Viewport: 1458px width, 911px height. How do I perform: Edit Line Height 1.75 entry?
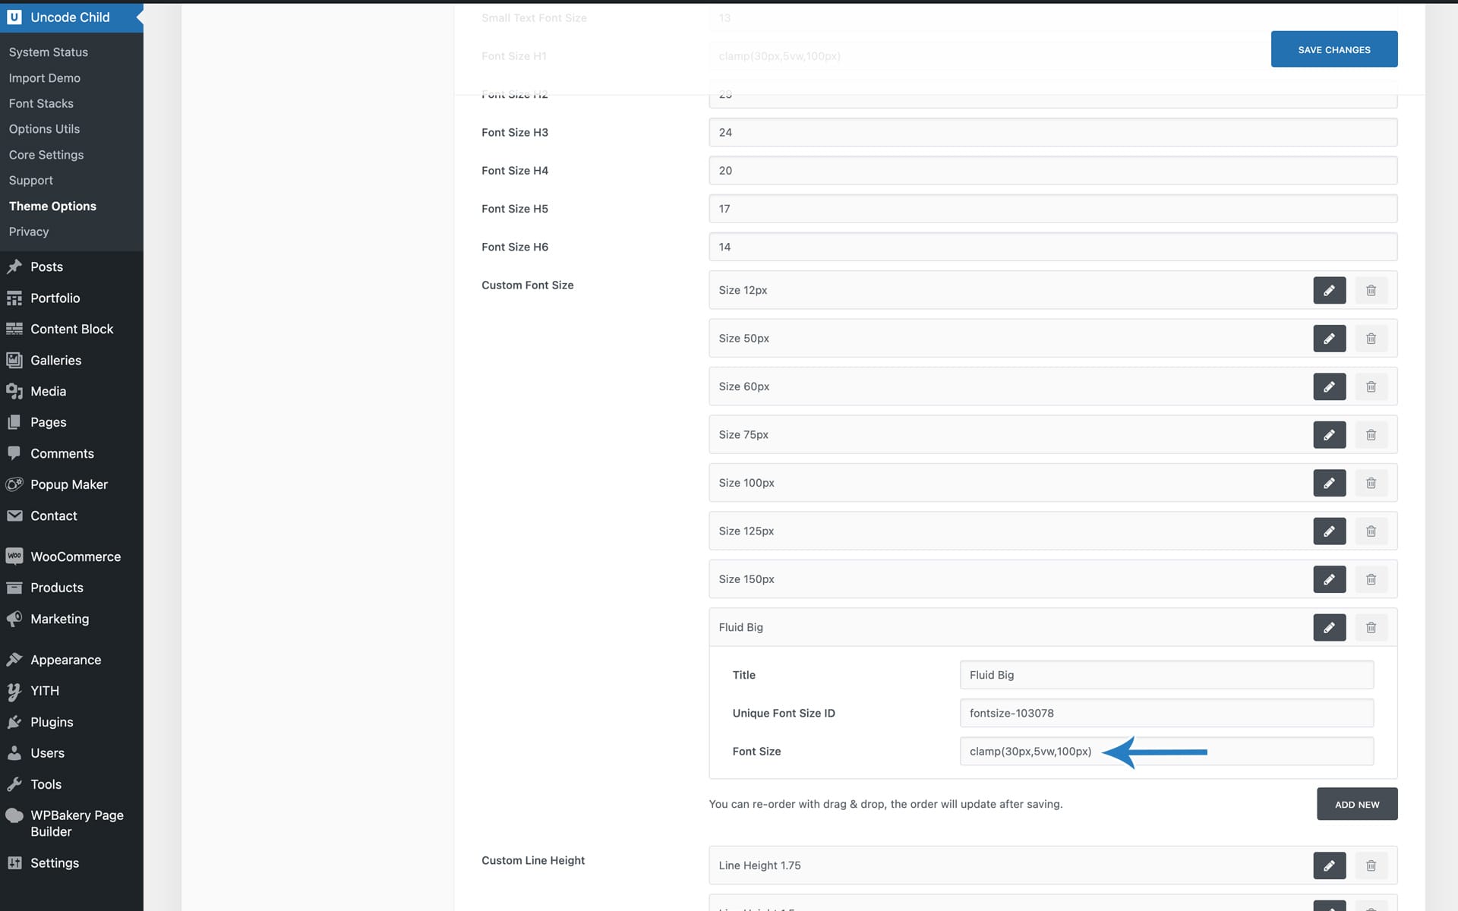pos(1329,865)
